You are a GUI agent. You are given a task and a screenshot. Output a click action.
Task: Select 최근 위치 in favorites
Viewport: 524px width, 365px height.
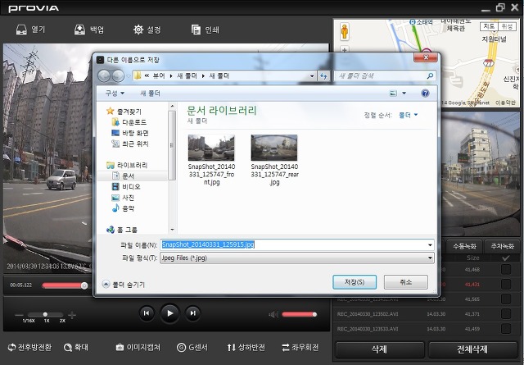[x=130, y=144]
